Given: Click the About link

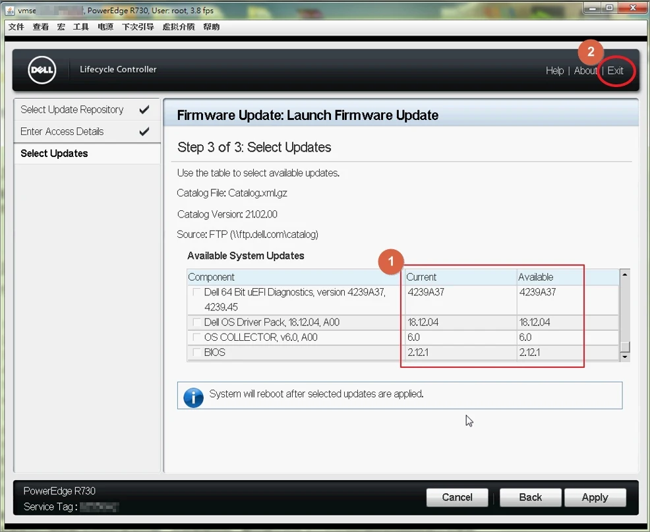Looking at the screenshot, I should [x=585, y=71].
